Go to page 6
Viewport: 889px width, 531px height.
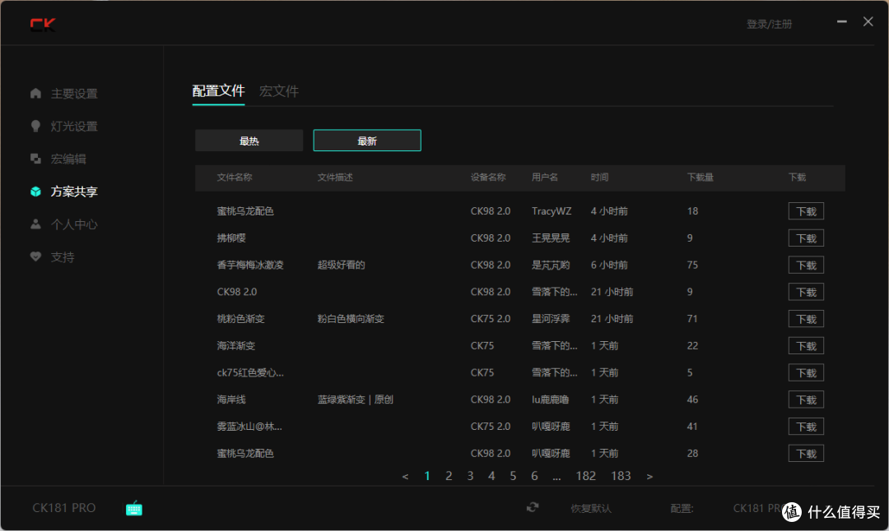[534, 476]
